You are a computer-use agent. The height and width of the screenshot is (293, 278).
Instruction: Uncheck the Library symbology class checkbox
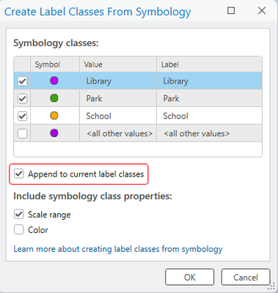coord(22,81)
